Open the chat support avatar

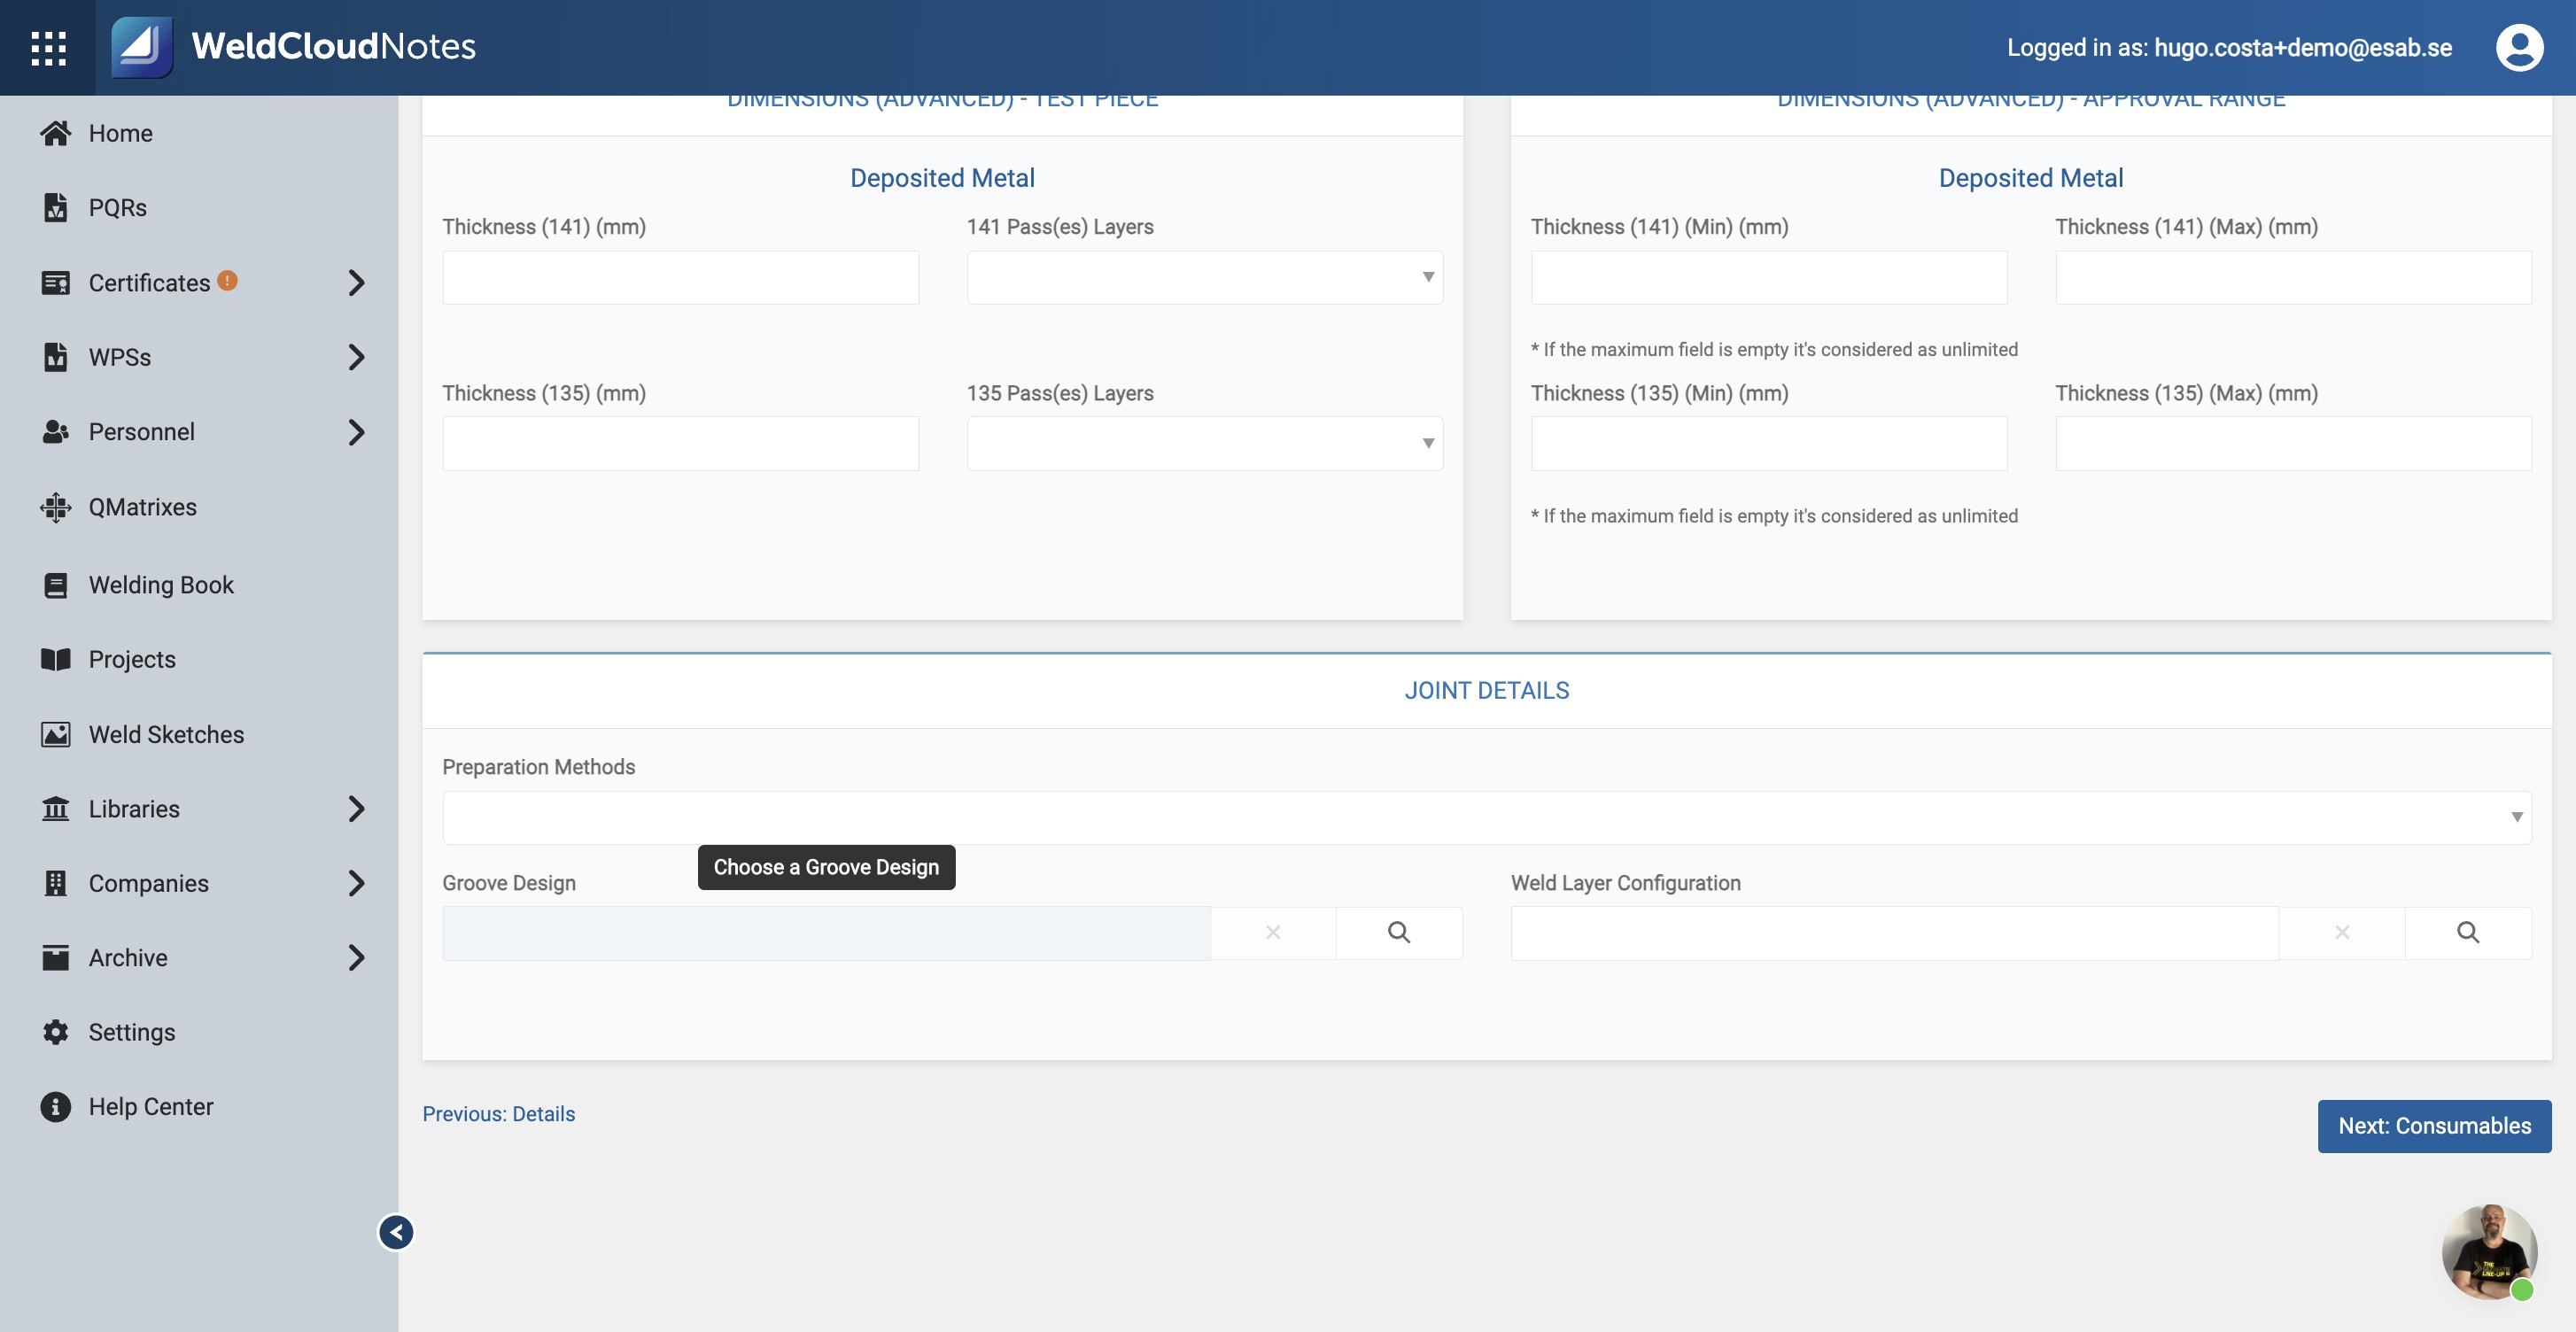point(2489,1252)
